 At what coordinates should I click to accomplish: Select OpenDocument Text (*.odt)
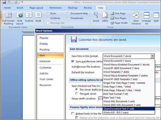[x=129, y=109]
